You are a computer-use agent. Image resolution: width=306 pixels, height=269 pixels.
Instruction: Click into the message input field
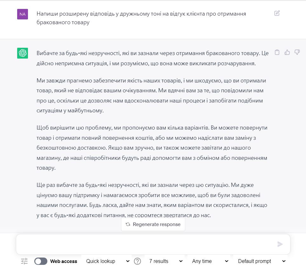[146, 244]
